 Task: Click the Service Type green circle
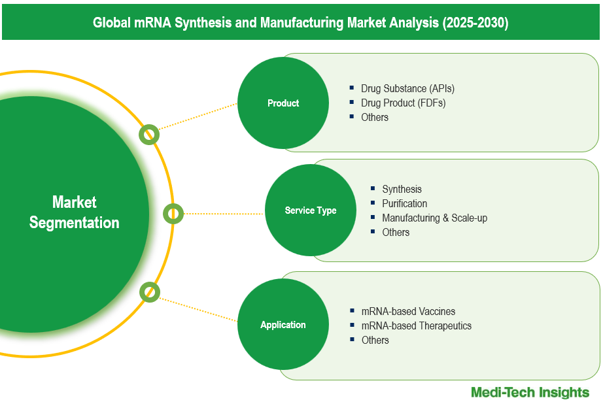tap(311, 210)
